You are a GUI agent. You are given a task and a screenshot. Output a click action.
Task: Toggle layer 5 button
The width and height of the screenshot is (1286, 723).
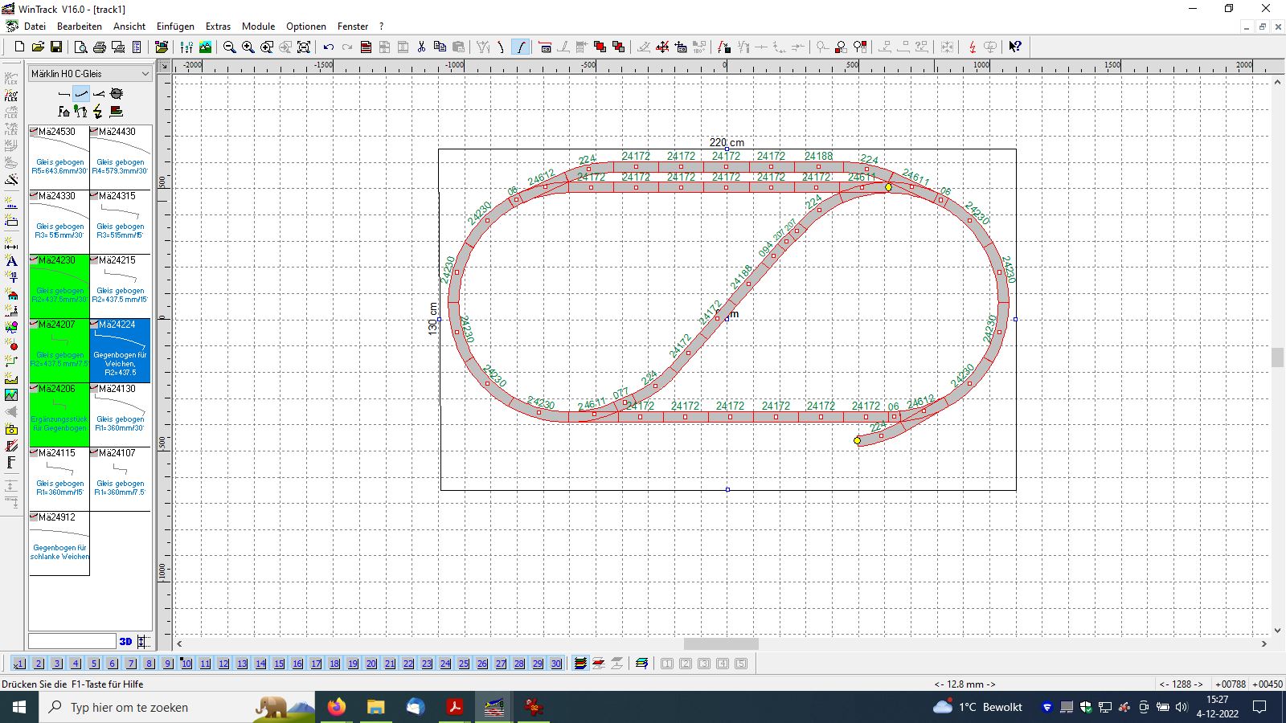94,664
